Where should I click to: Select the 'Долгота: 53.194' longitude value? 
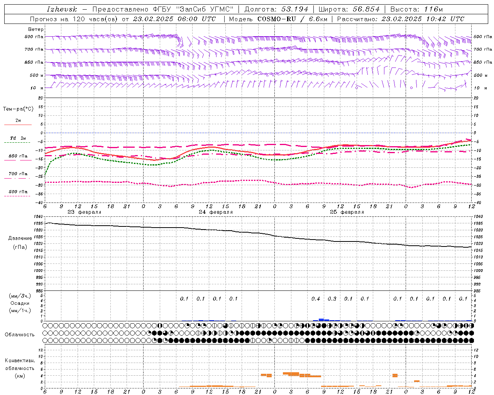pos(277,9)
